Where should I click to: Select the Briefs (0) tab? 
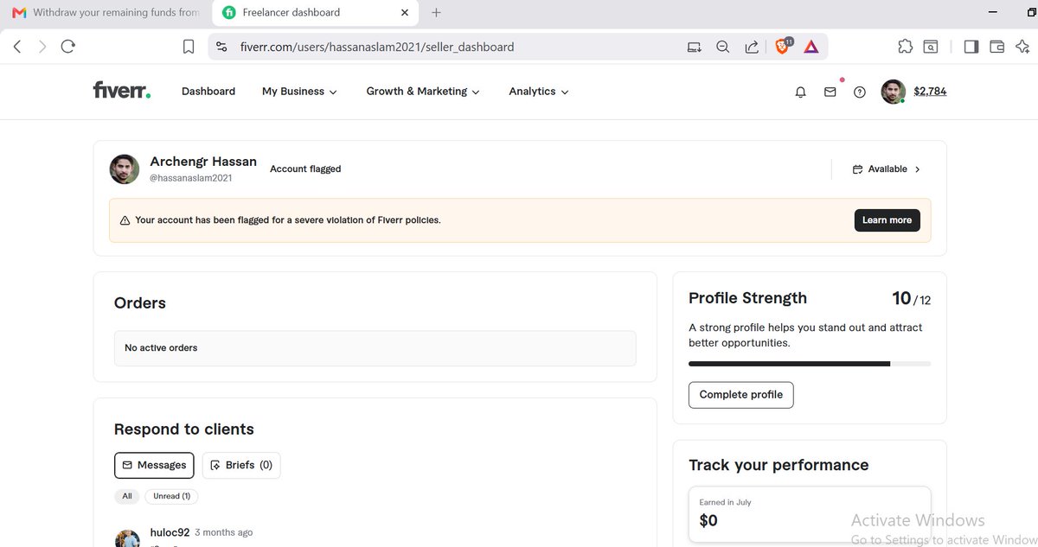coord(241,465)
